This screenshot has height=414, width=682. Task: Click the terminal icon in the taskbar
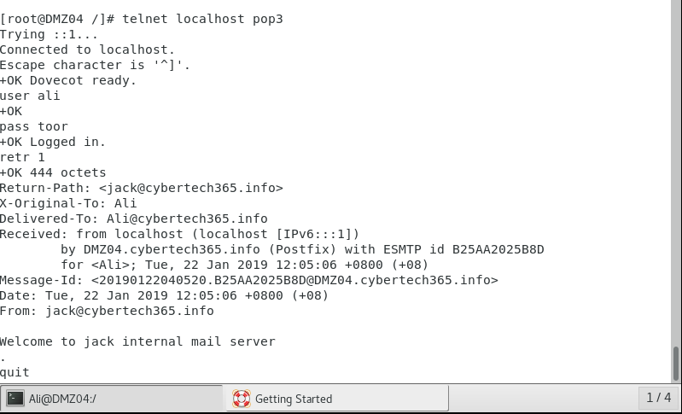tap(15, 398)
